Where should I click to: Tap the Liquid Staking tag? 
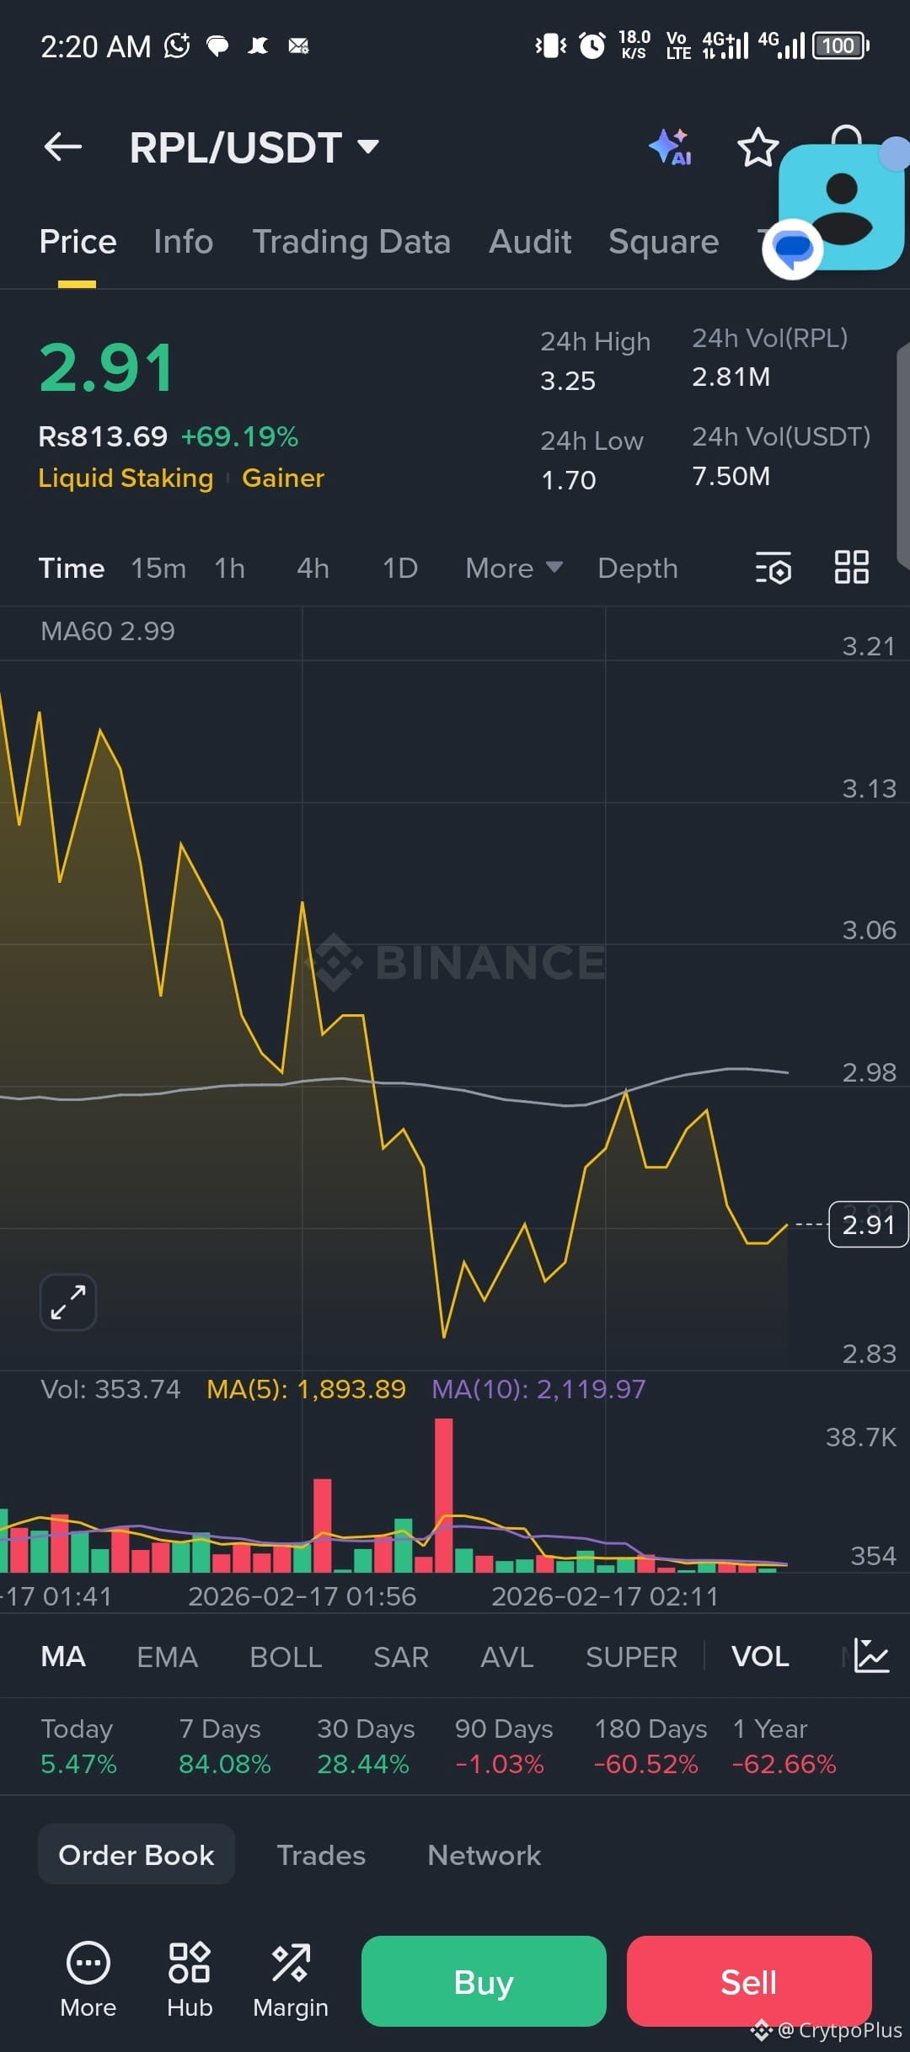(x=126, y=478)
